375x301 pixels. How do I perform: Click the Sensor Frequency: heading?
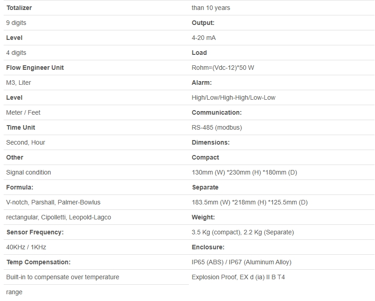point(35,232)
